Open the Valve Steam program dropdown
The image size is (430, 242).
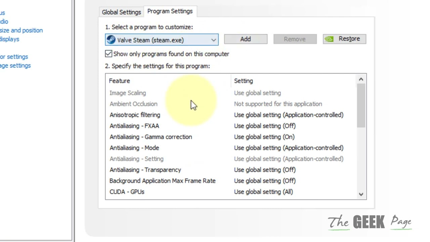point(162,40)
